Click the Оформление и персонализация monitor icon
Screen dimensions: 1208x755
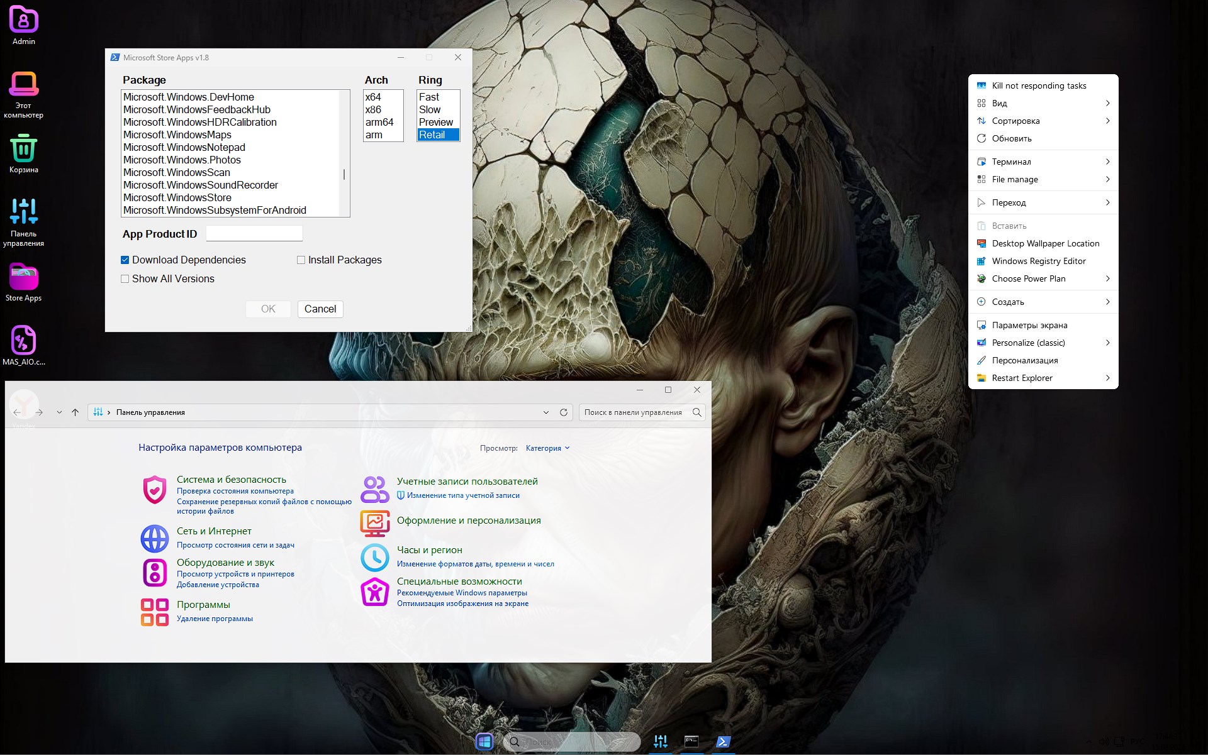[374, 524]
